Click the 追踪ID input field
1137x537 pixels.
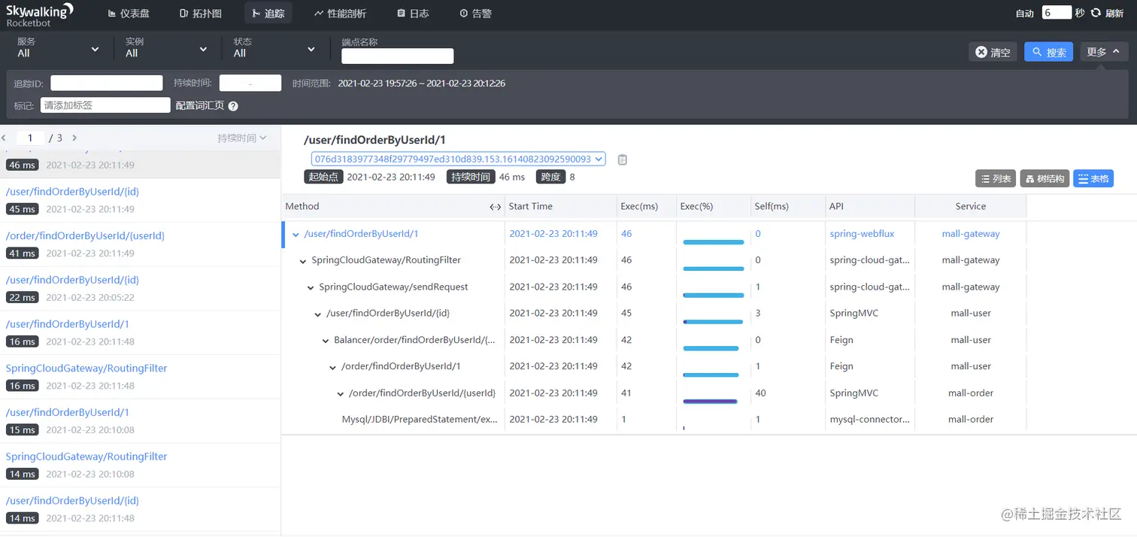[107, 83]
